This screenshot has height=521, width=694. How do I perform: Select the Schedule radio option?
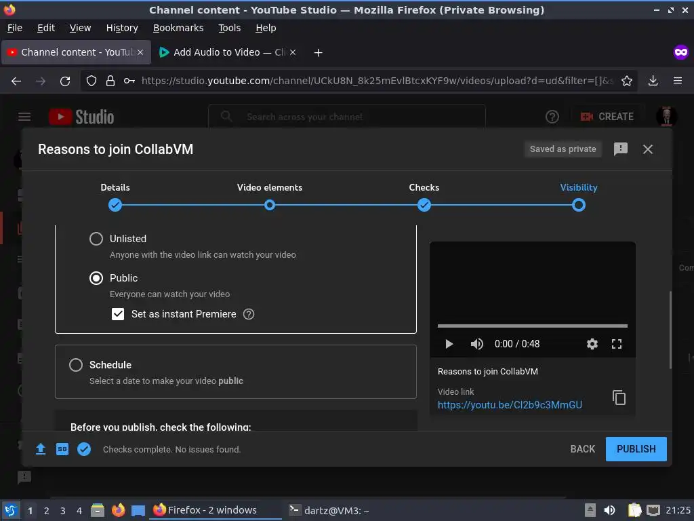point(76,365)
